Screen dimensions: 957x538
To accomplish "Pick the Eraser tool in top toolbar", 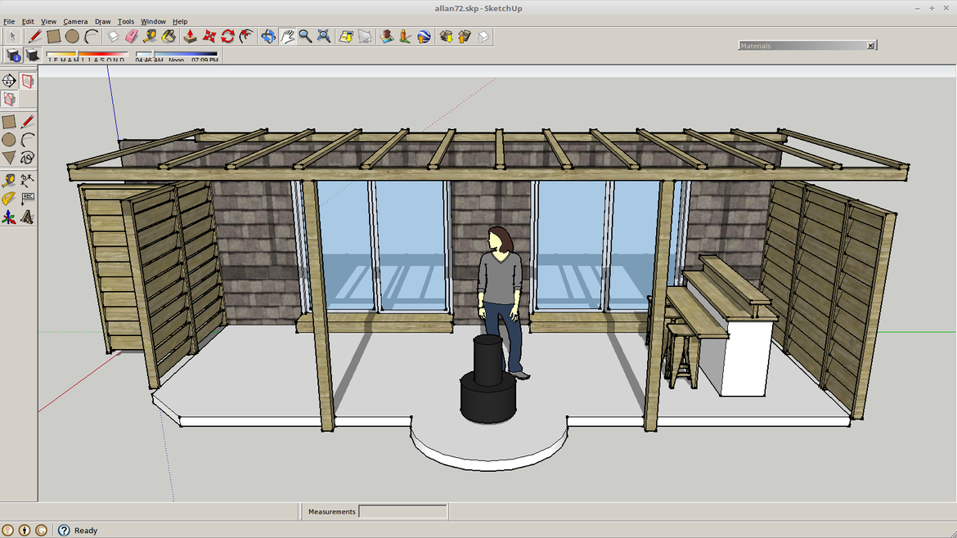I will (x=132, y=36).
